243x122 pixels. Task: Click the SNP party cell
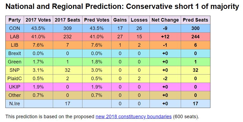pyautogui.click(x=15, y=70)
